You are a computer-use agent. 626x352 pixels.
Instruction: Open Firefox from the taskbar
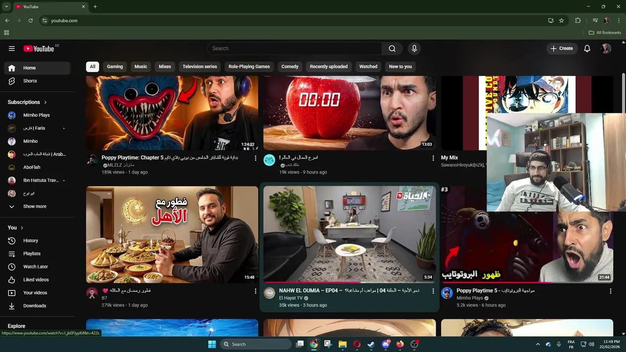coord(400,344)
